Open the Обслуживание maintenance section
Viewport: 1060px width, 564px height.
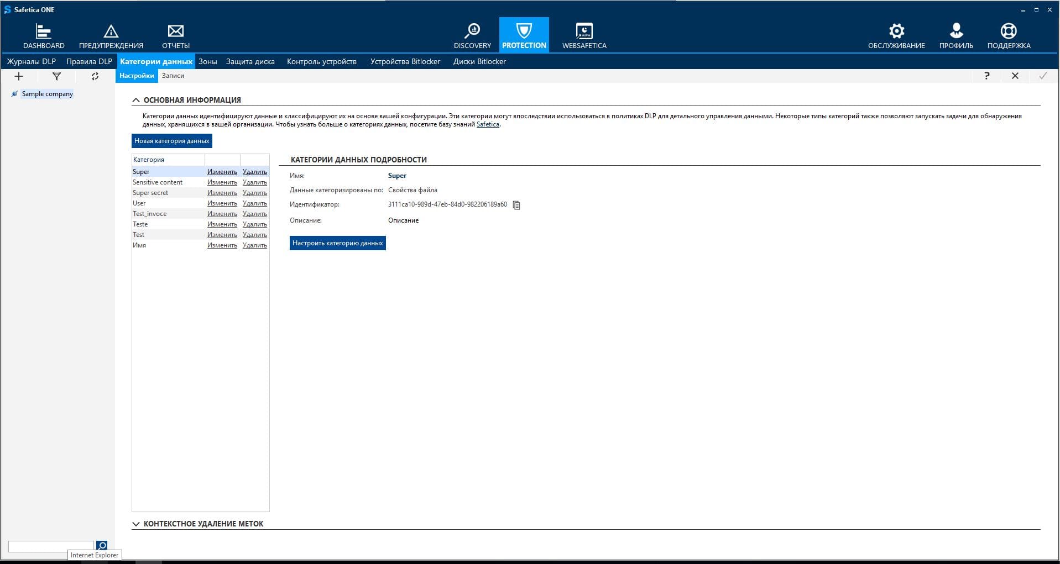coord(896,36)
